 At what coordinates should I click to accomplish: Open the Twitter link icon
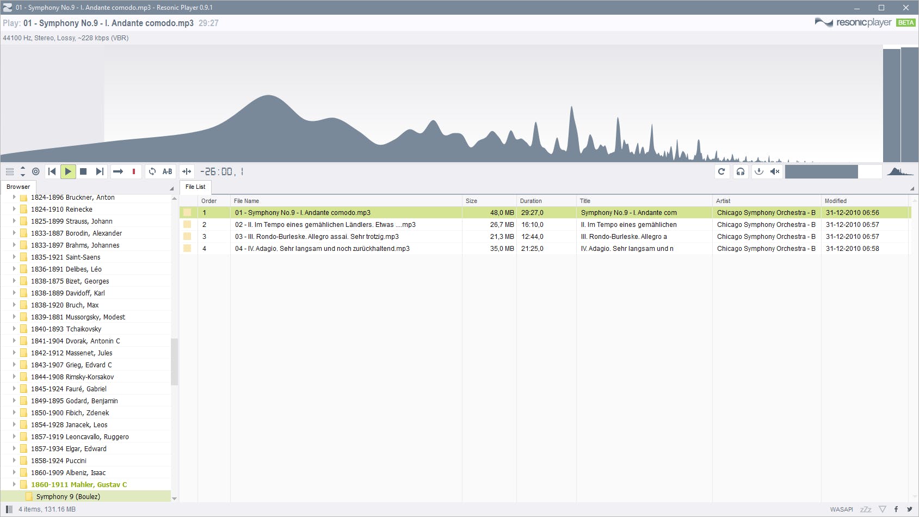pos(909,509)
